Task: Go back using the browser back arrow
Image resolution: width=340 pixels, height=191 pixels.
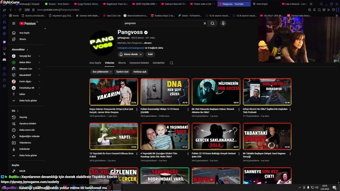Action: 11,10
